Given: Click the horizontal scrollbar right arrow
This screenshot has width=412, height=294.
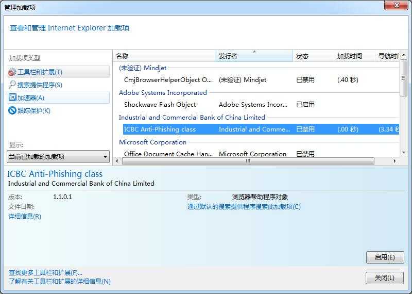Looking at the screenshot, I should (x=394, y=161).
